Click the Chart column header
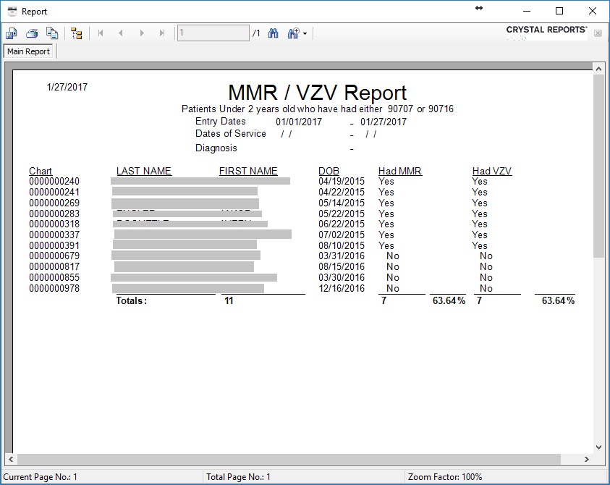 [41, 172]
